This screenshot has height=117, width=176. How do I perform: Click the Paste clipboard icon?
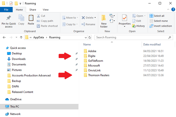point(31,18)
